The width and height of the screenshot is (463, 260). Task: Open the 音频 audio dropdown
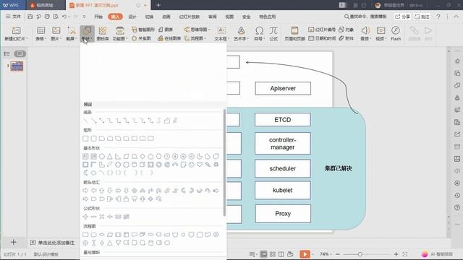[365, 38]
